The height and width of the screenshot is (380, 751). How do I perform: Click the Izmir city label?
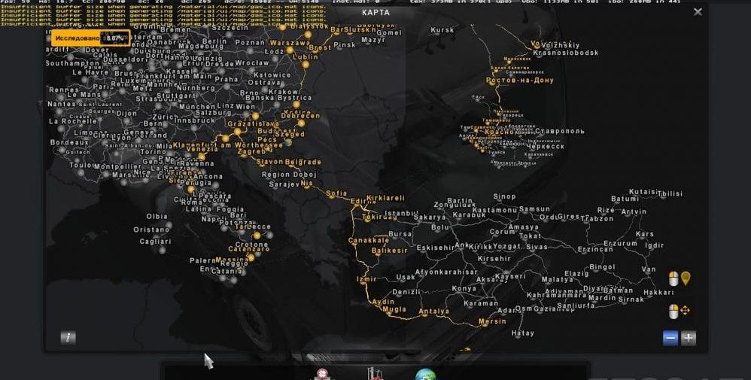(366, 279)
